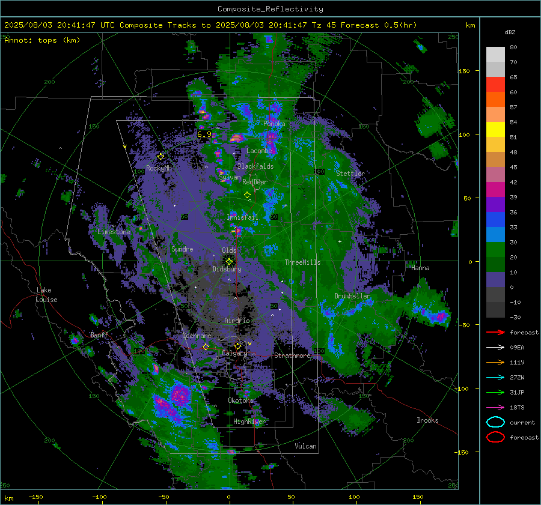Click the Cochrane city label
The width and height of the screenshot is (541, 505).
[197, 336]
